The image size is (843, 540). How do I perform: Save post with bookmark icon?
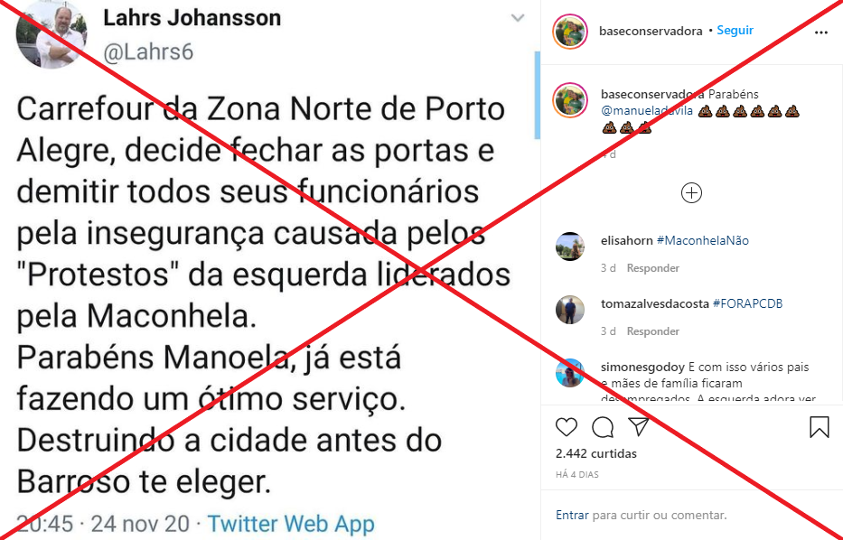pos(820,427)
